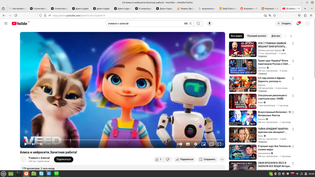Open the YouTube hamburger guide menu
This screenshot has width=315, height=177.
point(6,24)
